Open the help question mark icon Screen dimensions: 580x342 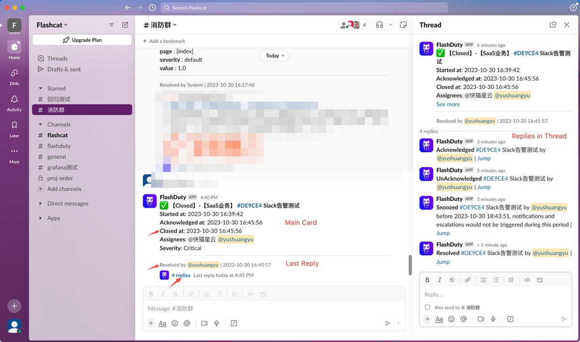pos(573,8)
